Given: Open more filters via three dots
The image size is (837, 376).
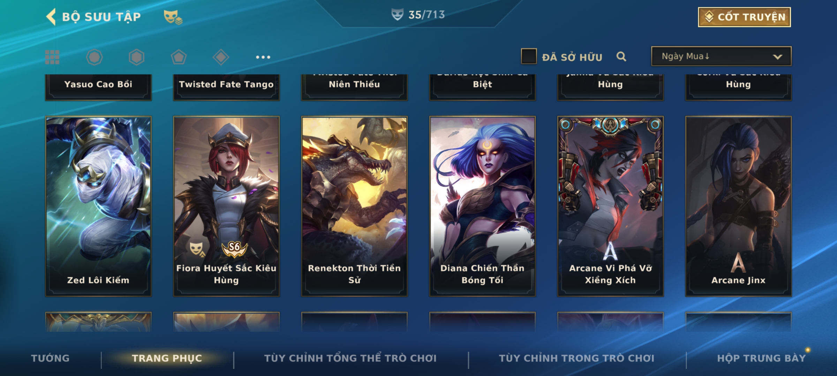Looking at the screenshot, I should click(263, 57).
